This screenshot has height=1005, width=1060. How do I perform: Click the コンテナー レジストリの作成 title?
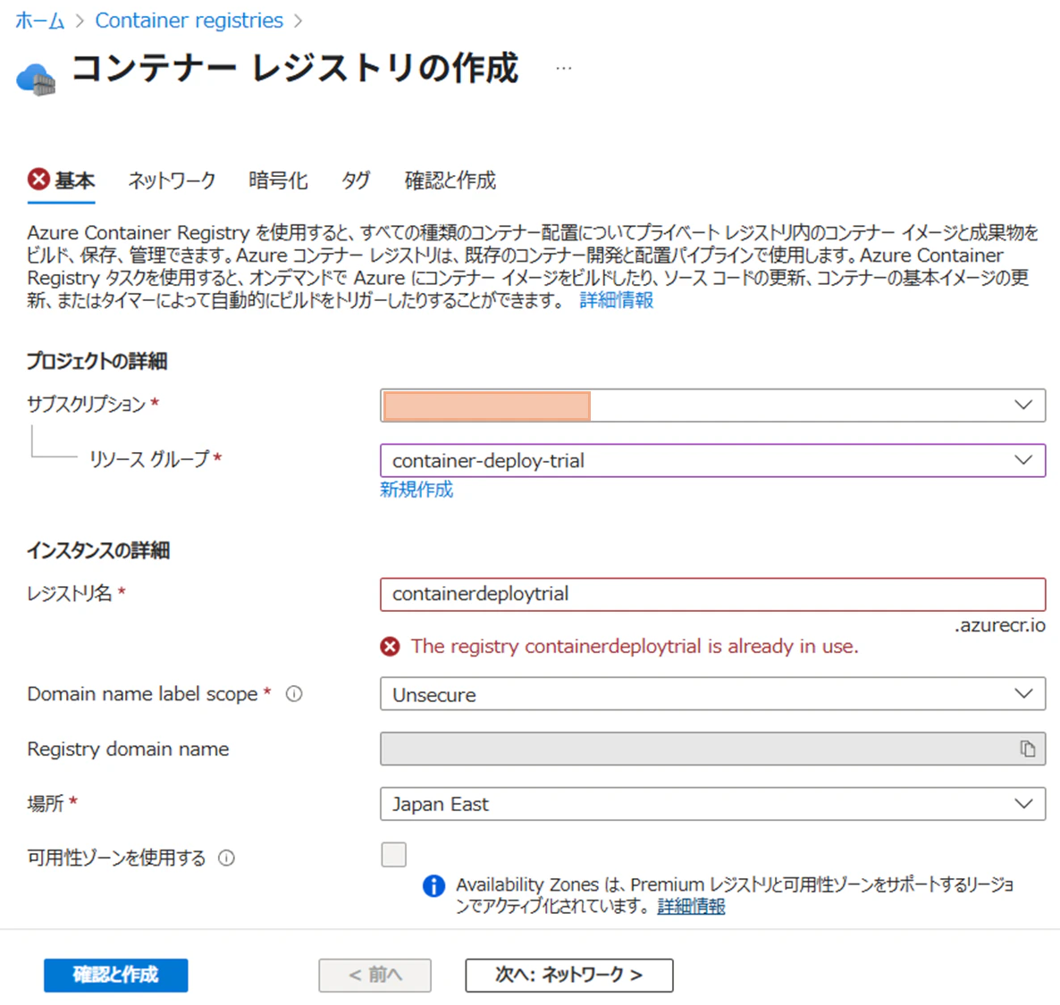tap(295, 68)
